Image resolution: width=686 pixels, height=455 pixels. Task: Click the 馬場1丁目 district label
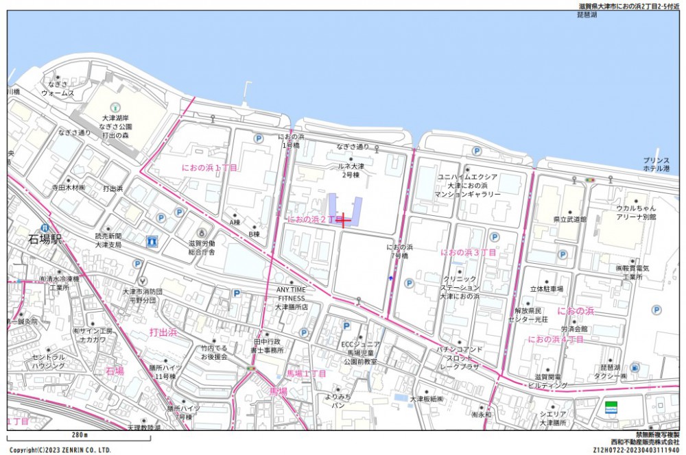tap(306, 373)
